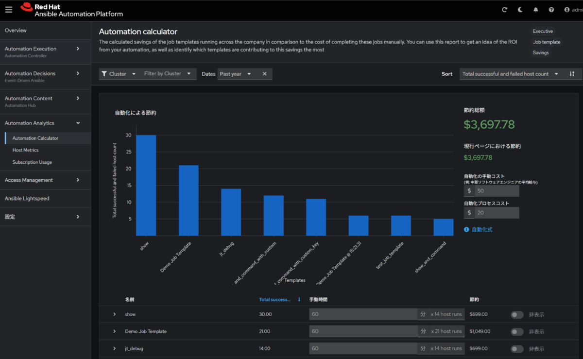This screenshot has height=359, width=583.
Task: Toggle visibility switch for show row
Action: point(517,315)
